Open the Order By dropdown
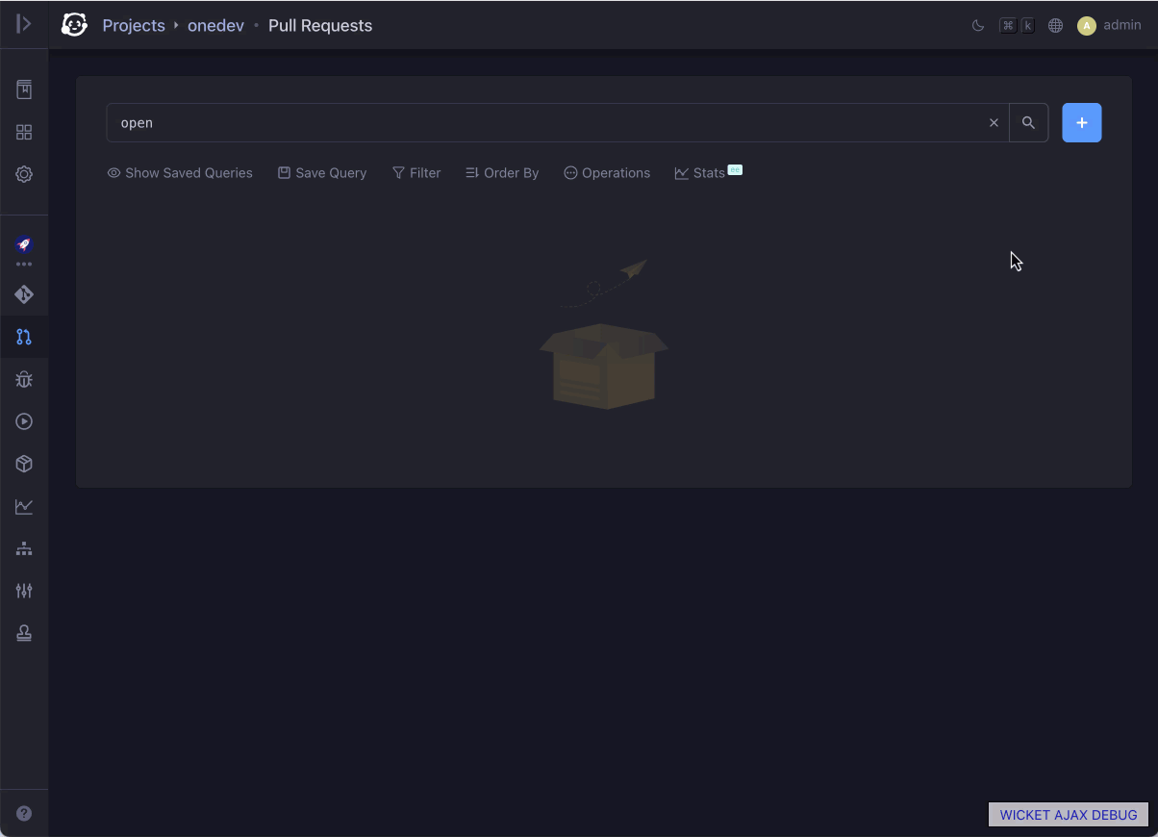 501,172
